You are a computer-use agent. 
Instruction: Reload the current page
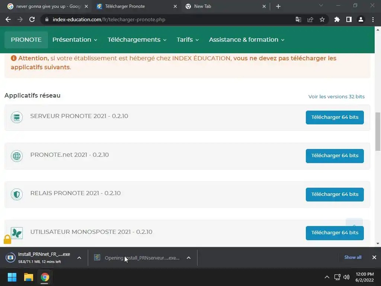32,19
